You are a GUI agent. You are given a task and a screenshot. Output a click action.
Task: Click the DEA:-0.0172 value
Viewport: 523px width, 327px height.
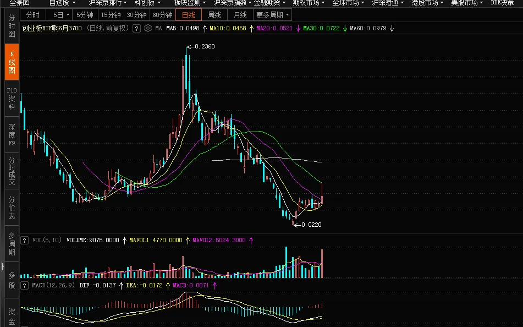[145, 286]
